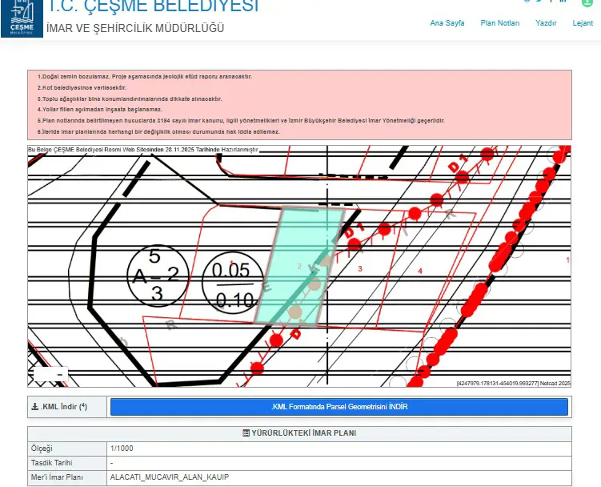This screenshot has height=487, width=601.
Task: Open the Plan Notları menu item
Action: (500, 23)
